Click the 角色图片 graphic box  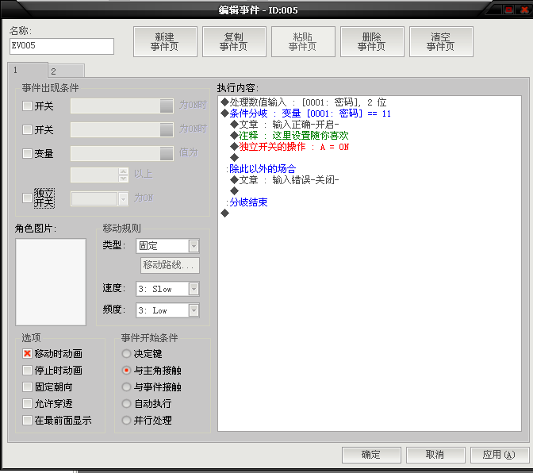51,282
